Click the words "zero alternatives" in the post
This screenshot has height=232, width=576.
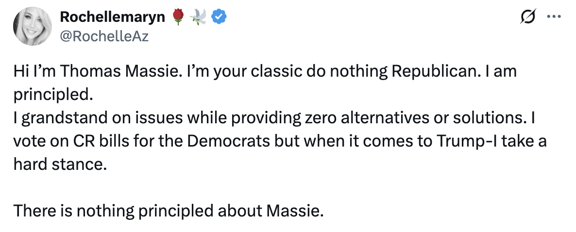(379, 119)
